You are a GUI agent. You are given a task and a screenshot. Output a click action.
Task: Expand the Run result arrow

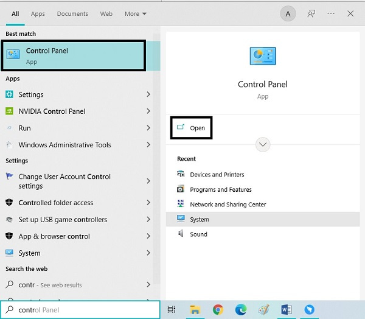[x=148, y=128]
